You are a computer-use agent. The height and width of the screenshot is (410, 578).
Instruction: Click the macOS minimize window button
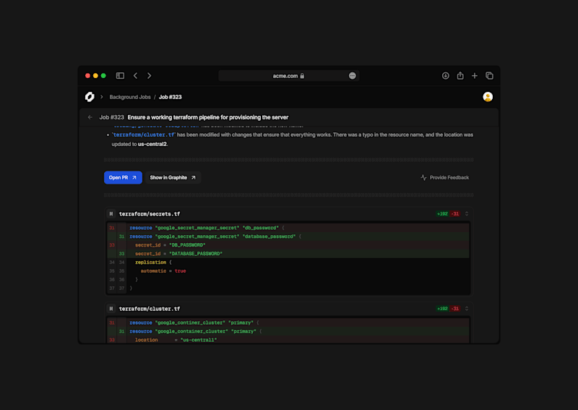pos(95,76)
